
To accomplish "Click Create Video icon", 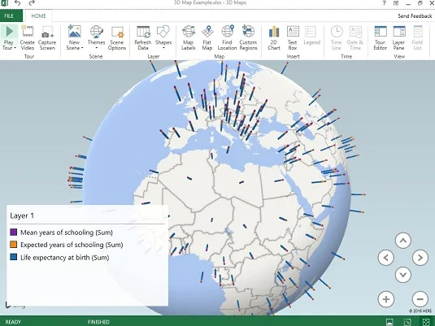I will pyautogui.click(x=27, y=32).
